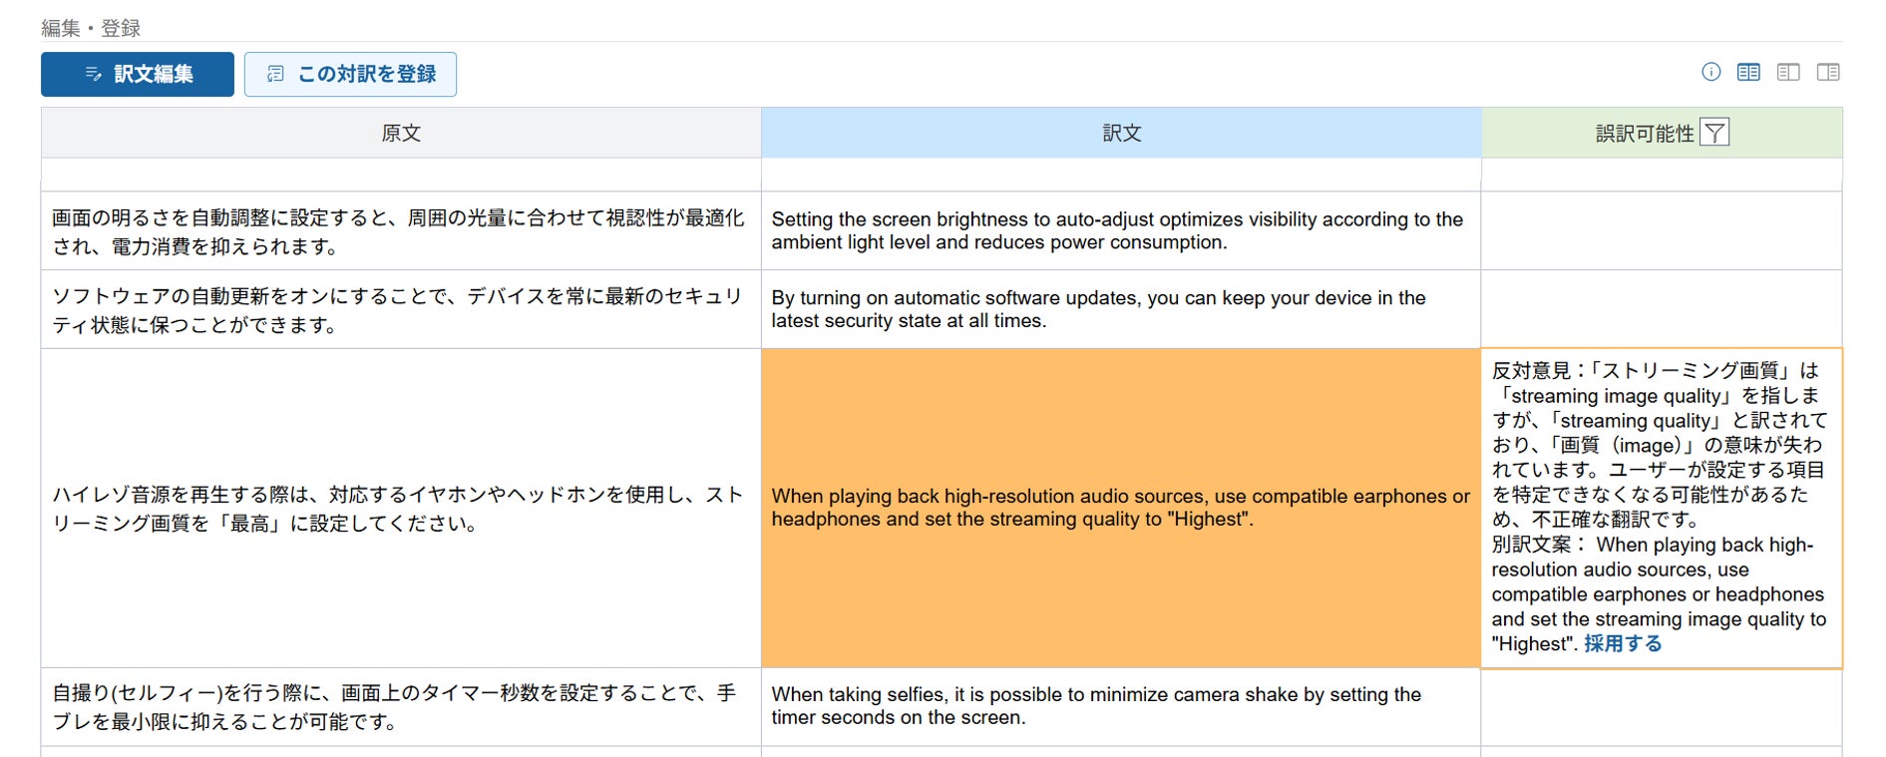Viewport: 1886px width, 757px height.
Task: Click the taking selfies translation cell
Action: (x=1121, y=707)
